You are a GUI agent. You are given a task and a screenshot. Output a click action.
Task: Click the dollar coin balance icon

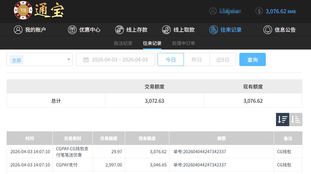coord(259,11)
